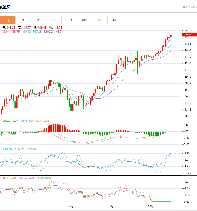This screenshot has width=197, height=211.
Task: Switch to the 月 monthly tab
Action: coord(38,20)
